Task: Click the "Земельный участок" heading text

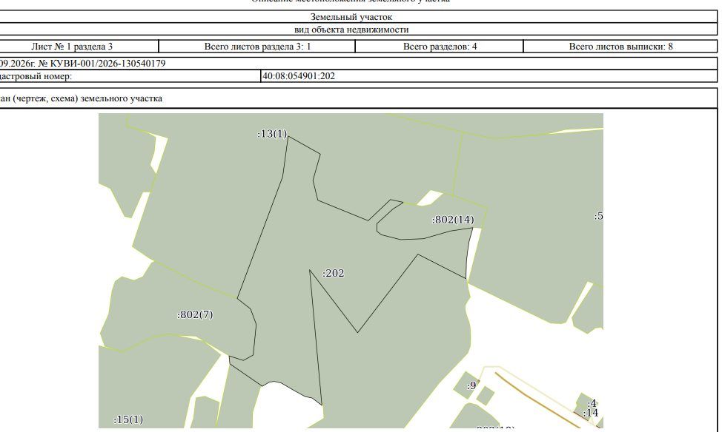Action: pyautogui.click(x=351, y=17)
